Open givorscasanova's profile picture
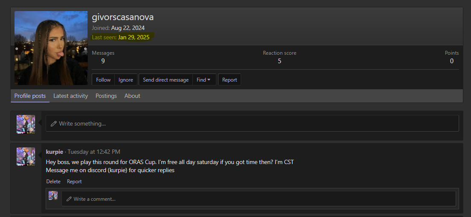This screenshot has height=217, width=471. click(x=51, y=48)
